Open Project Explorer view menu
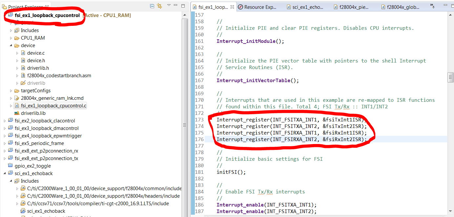Image resolution: width=454 pixels, height=217 pixels. click(x=169, y=6)
